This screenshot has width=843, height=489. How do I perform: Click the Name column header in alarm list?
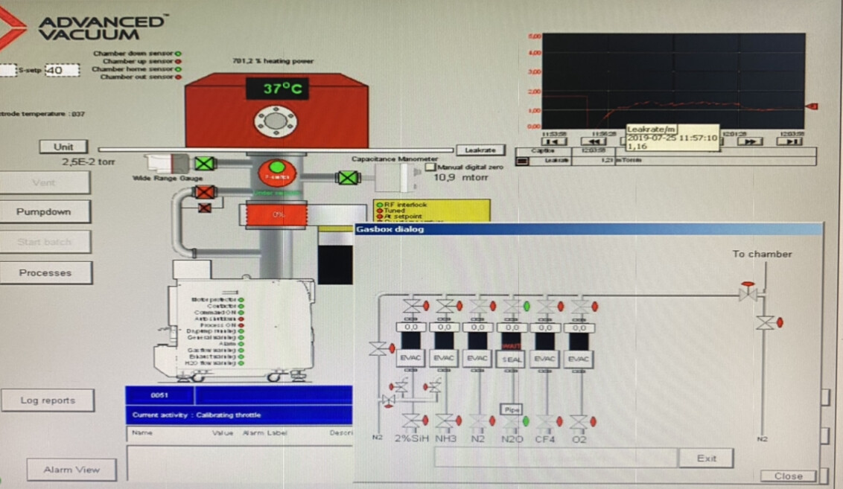point(142,433)
